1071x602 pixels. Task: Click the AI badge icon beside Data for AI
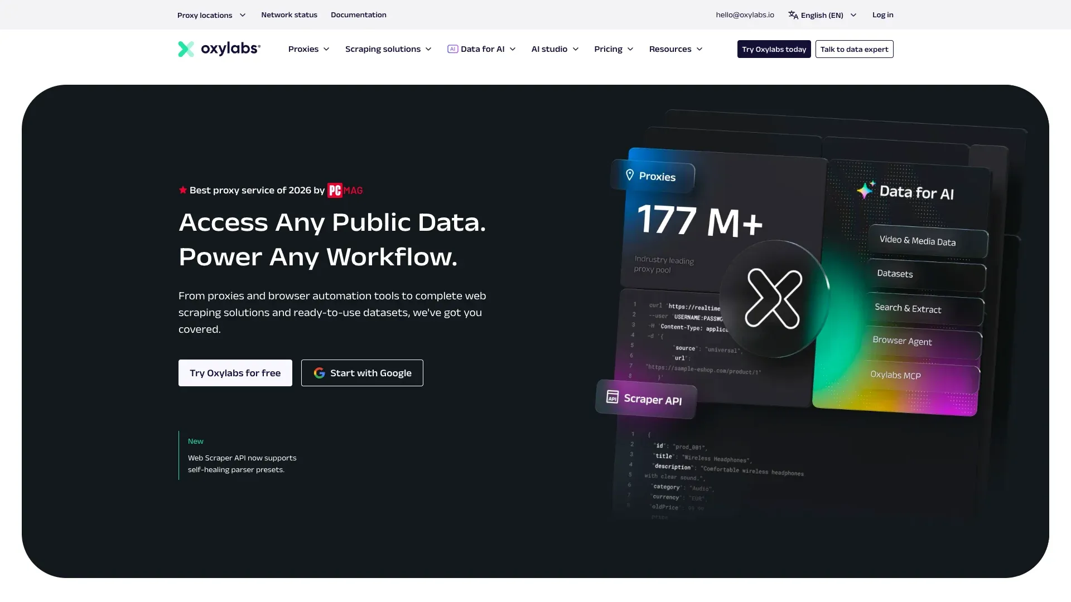coord(452,49)
